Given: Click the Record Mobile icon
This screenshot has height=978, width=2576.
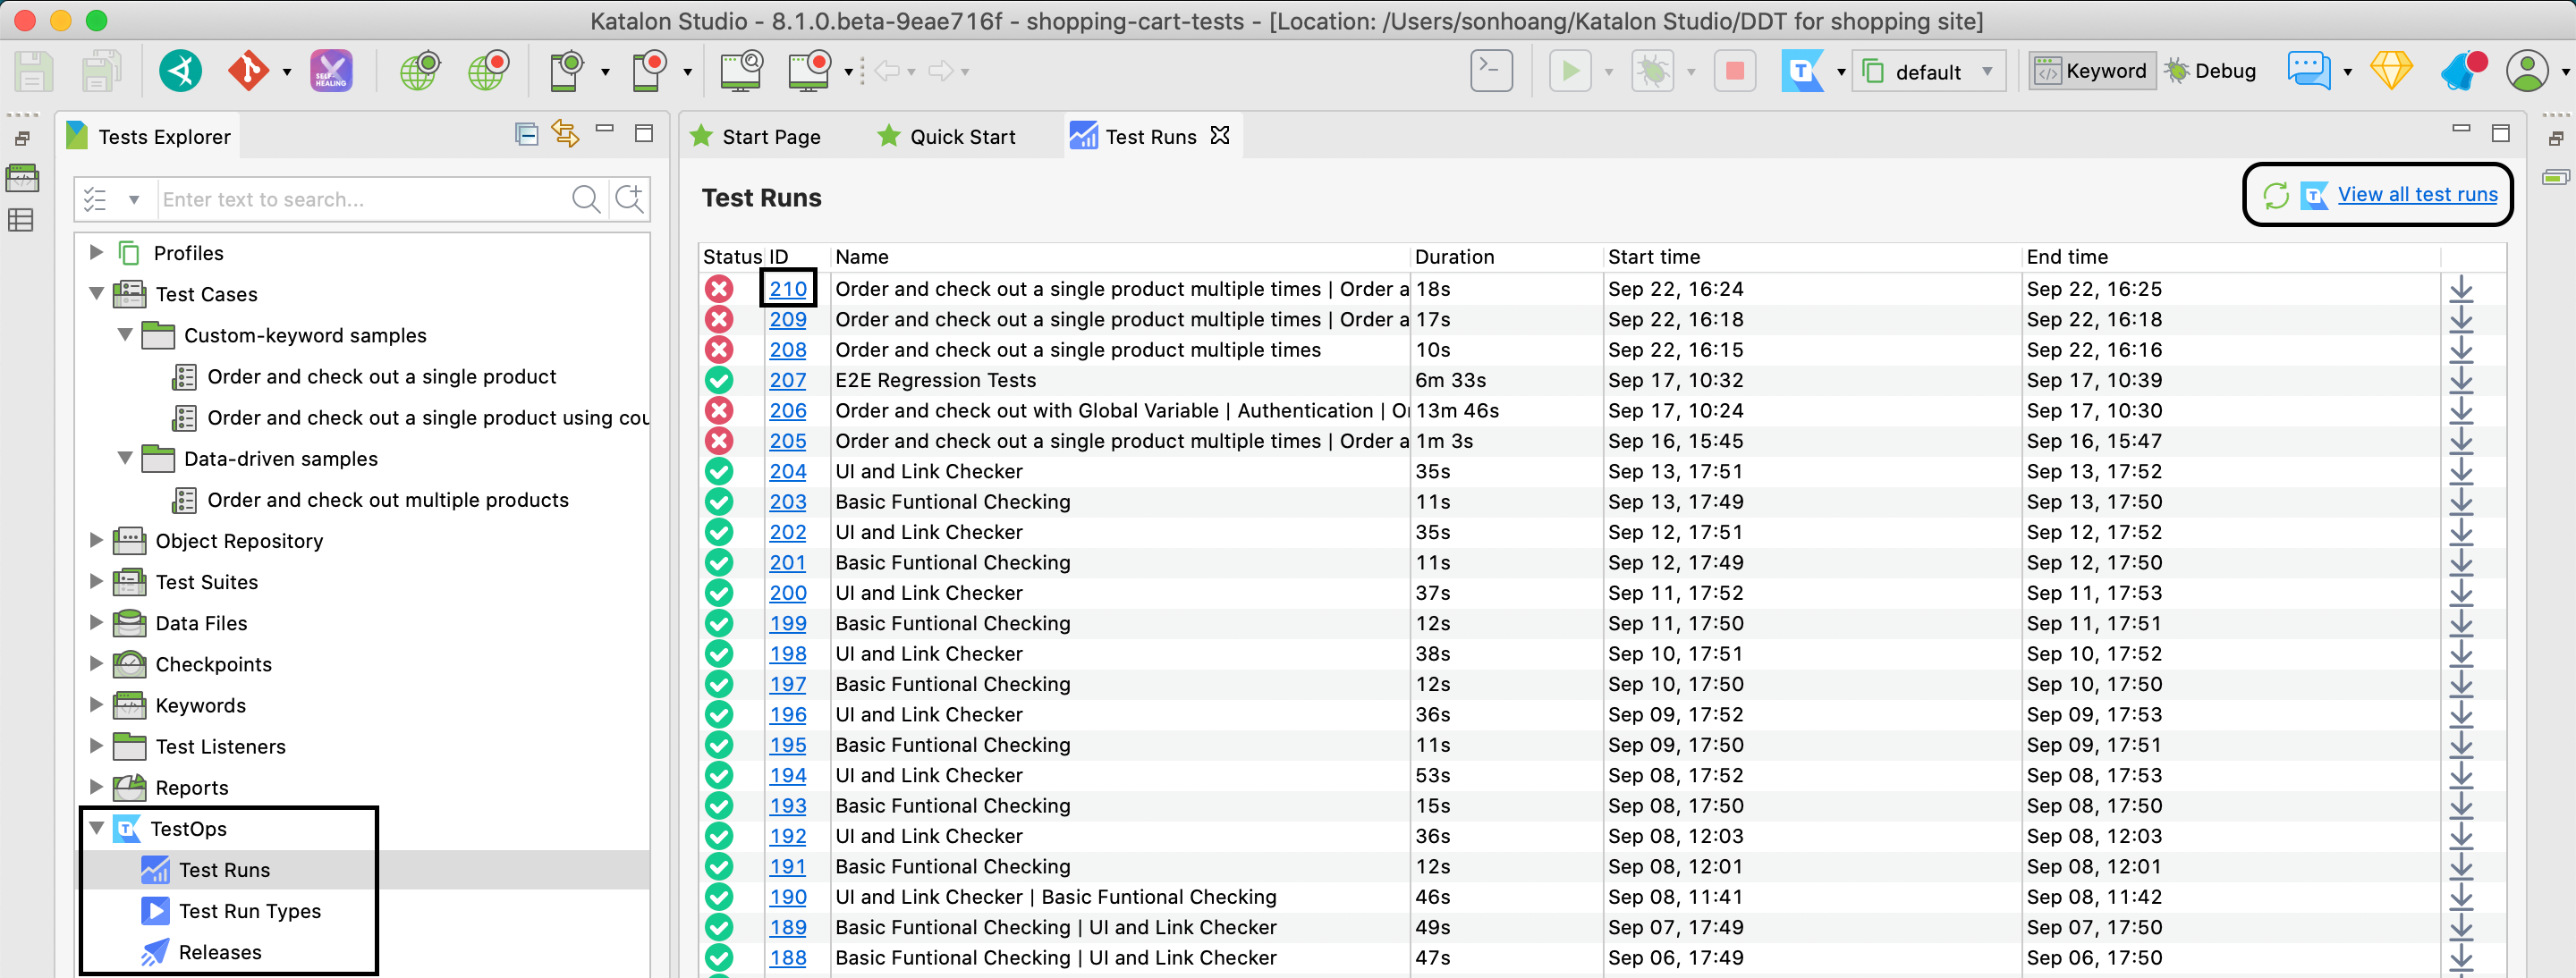Looking at the screenshot, I should (650, 71).
